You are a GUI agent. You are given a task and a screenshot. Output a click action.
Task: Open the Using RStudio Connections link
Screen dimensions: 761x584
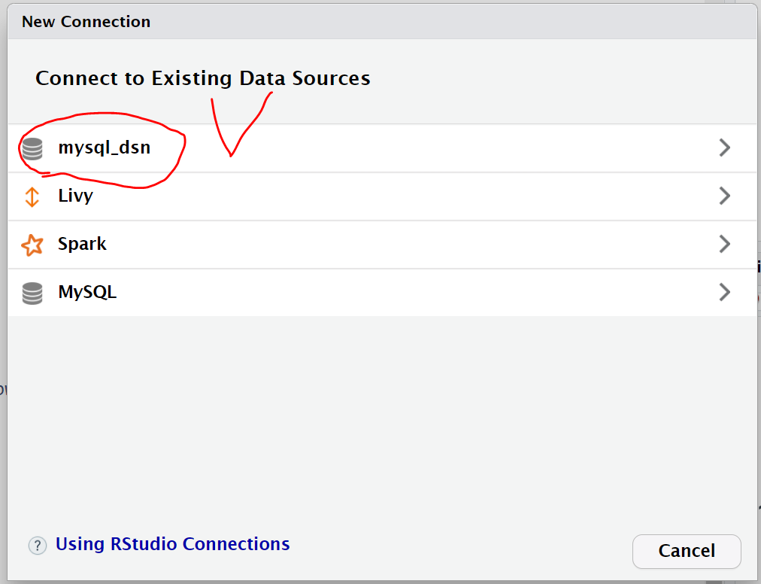point(173,544)
